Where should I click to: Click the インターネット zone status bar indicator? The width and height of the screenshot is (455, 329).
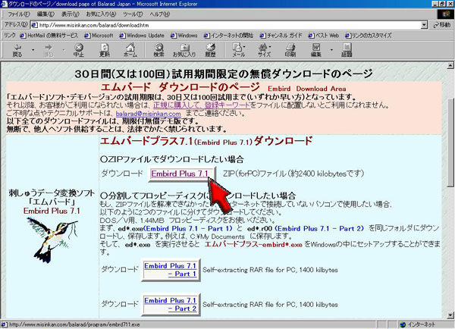pyautogui.click(x=417, y=324)
